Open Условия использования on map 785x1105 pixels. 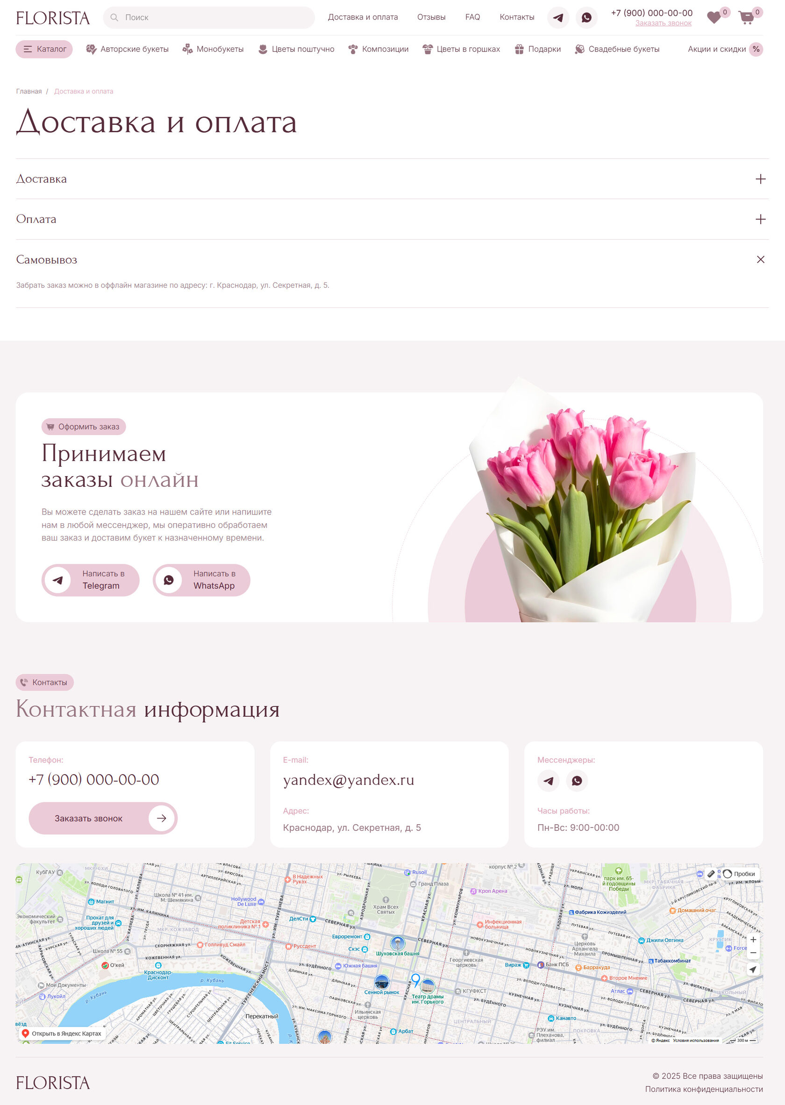pos(696,1040)
